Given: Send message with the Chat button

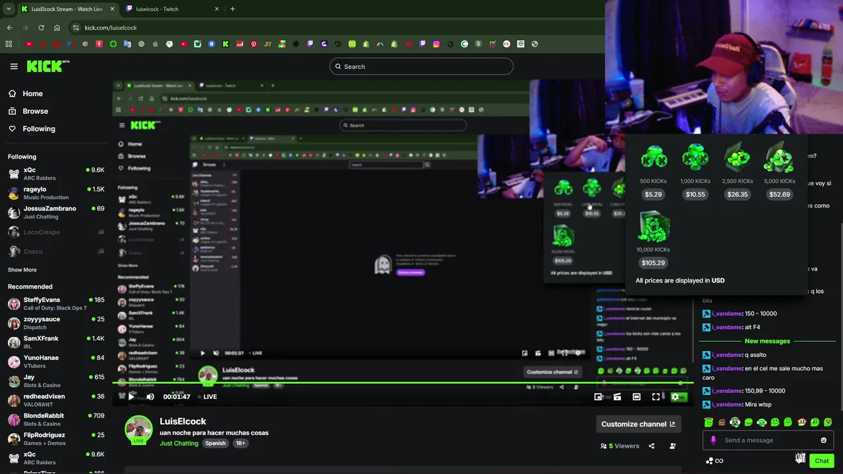Looking at the screenshot, I should (x=821, y=461).
